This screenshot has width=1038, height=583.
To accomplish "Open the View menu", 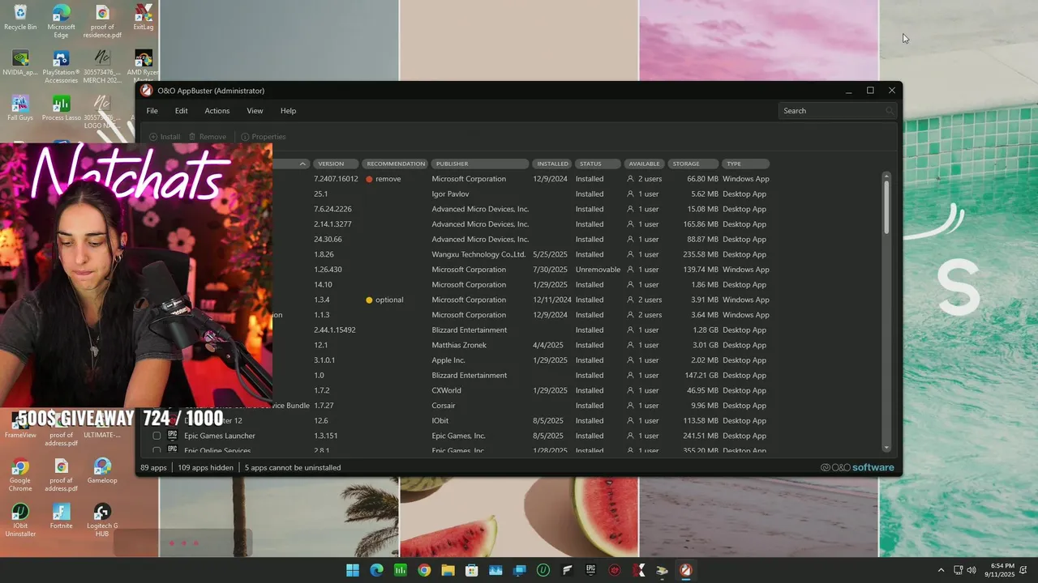I will [255, 111].
